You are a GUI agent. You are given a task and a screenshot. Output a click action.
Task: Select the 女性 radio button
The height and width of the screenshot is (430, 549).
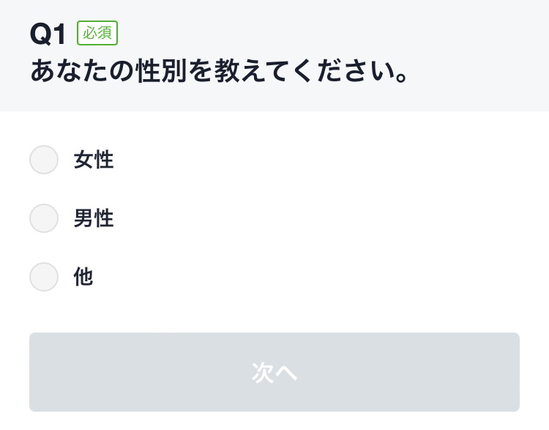pyautogui.click(x=44, y=160)
